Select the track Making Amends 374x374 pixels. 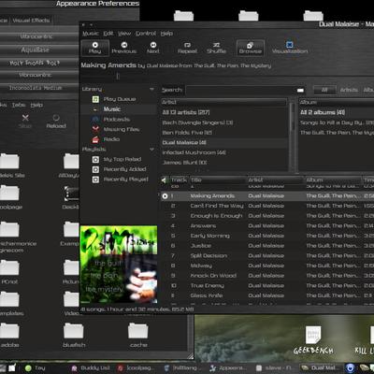point(267,195)
